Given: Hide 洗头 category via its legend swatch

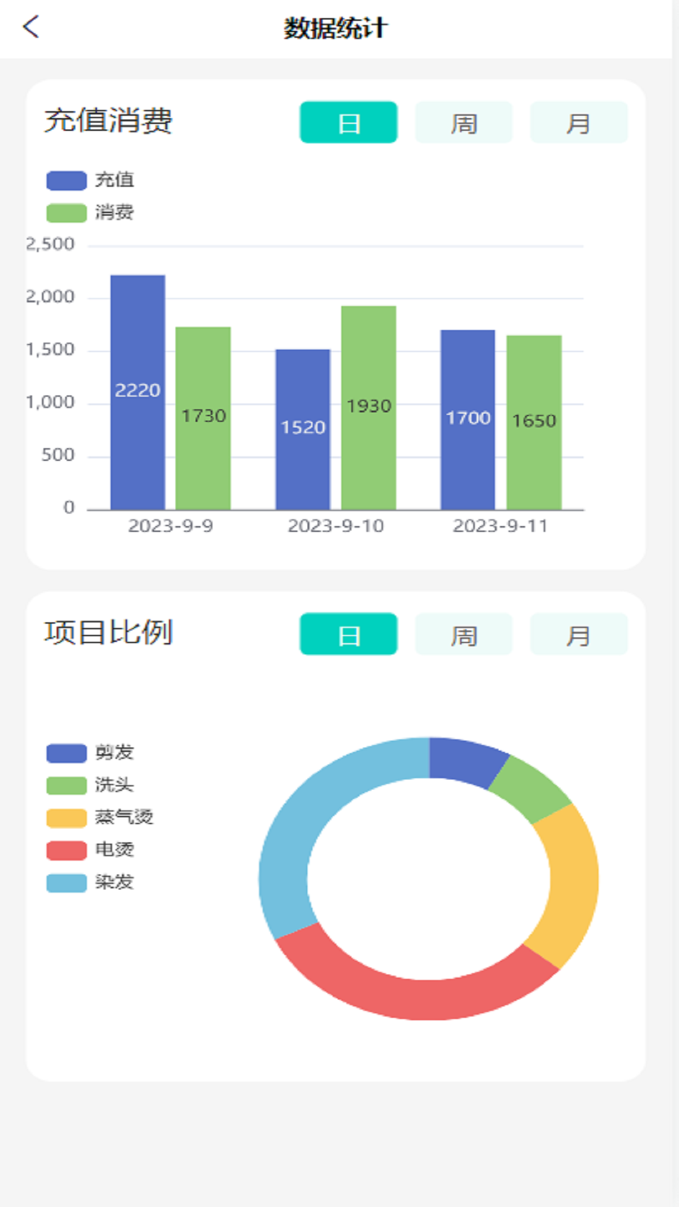Looking at the screenshot, I should click(67, 785).
